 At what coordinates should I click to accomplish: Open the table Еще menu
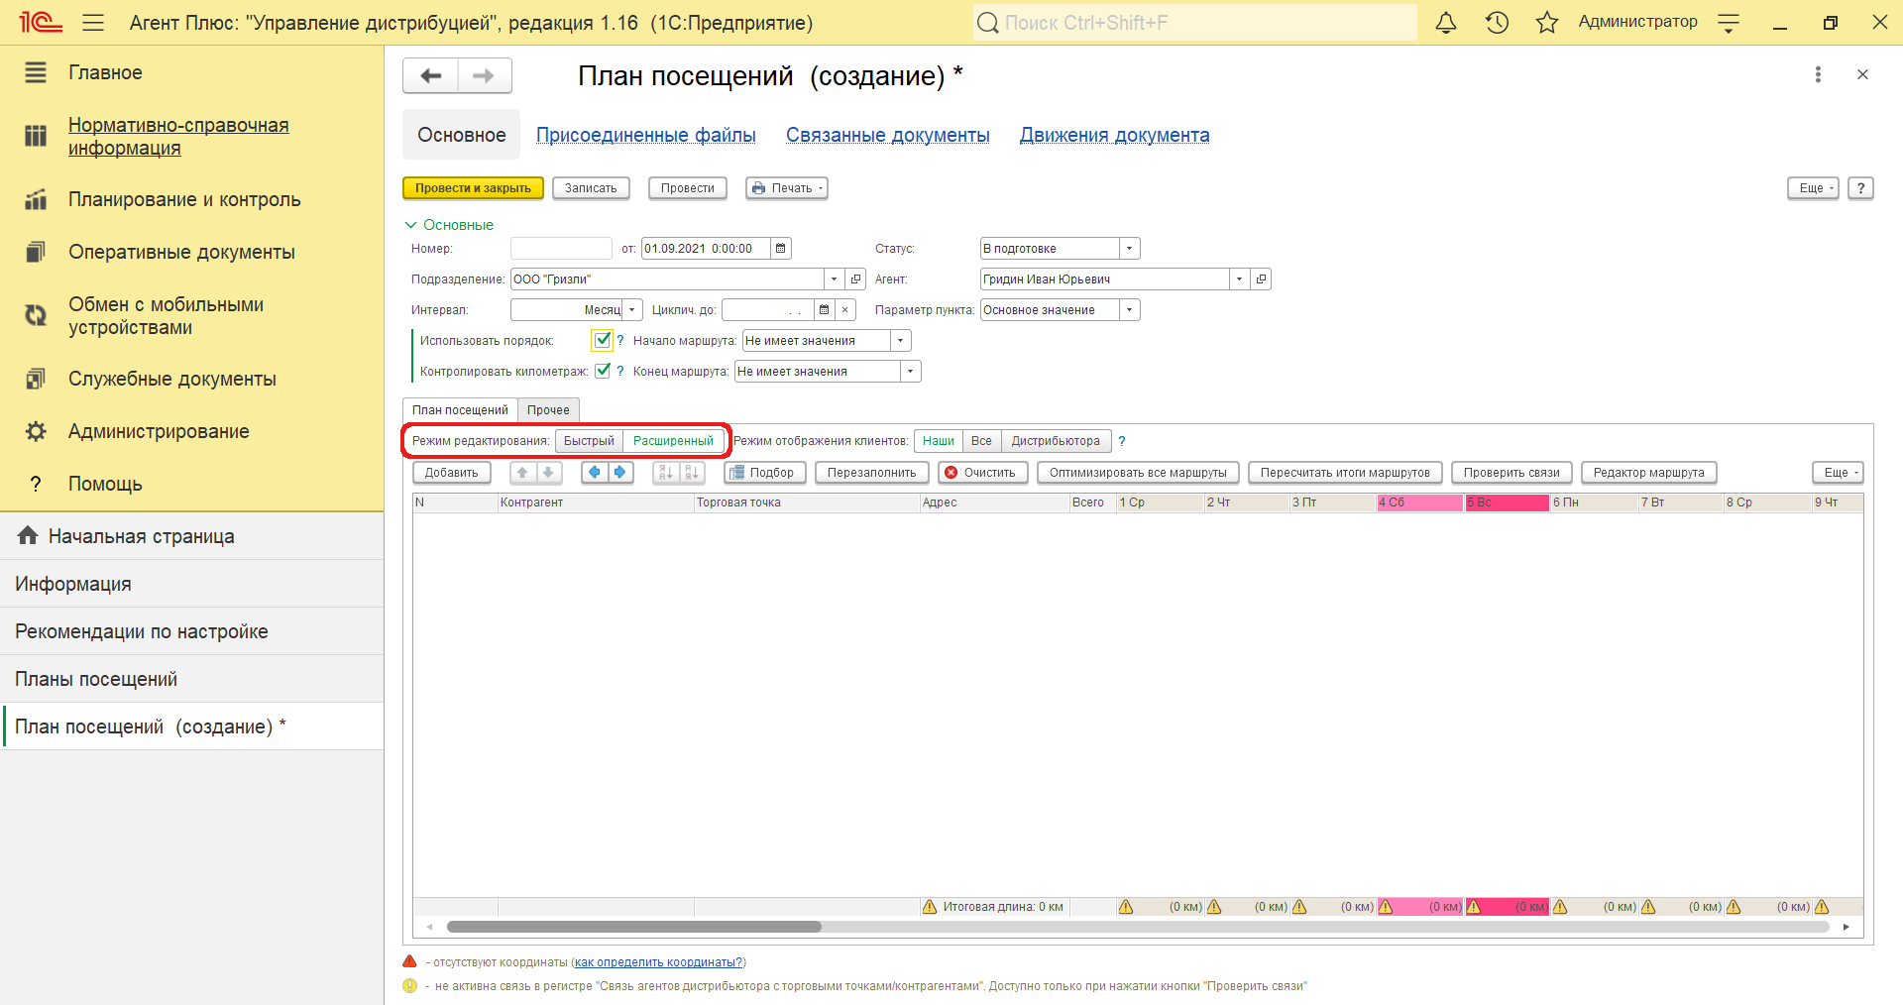[1838, 473]
